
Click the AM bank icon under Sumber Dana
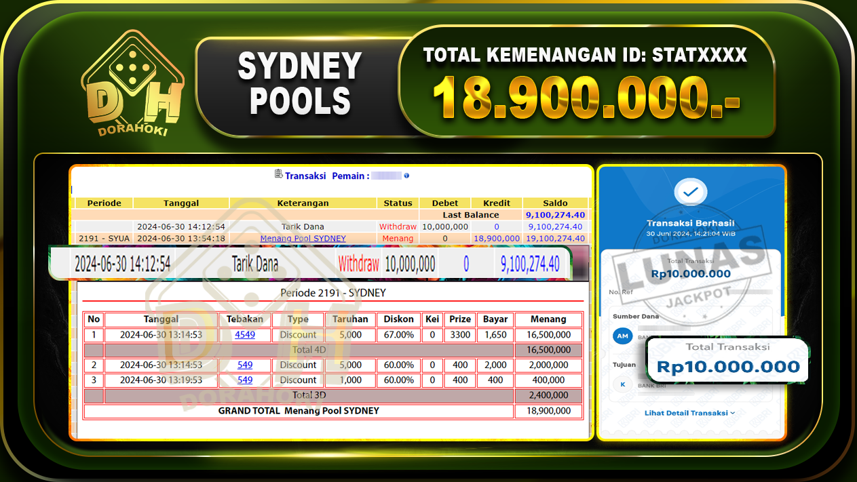622,336
